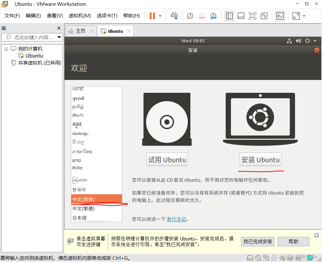Pause the virtual machine
This screenshot has height=262, width=322.
[152, 16]
